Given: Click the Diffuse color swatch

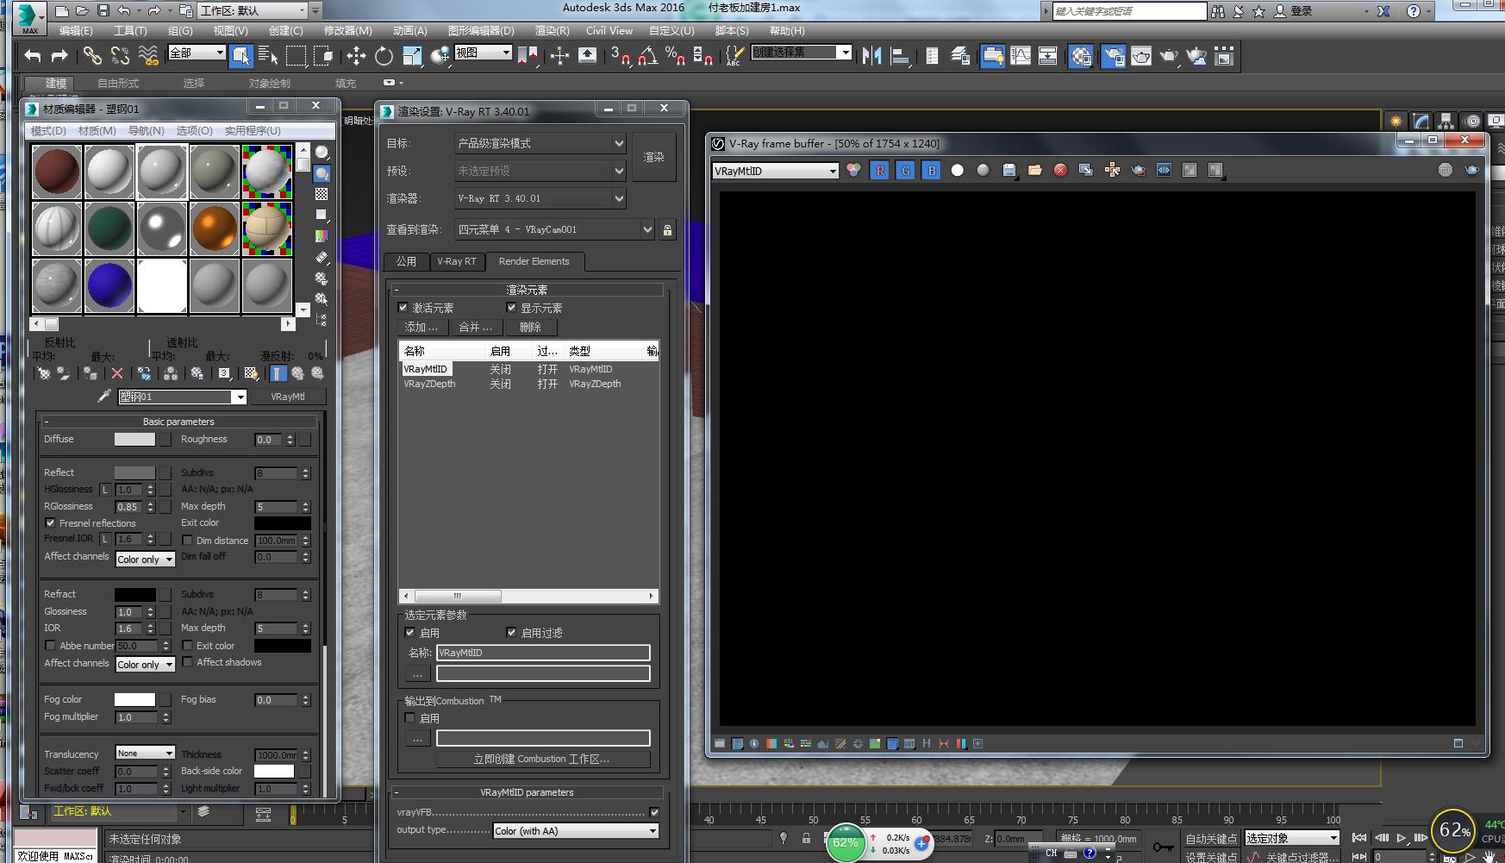Looking at the screenshot, I should pos(134,440).
